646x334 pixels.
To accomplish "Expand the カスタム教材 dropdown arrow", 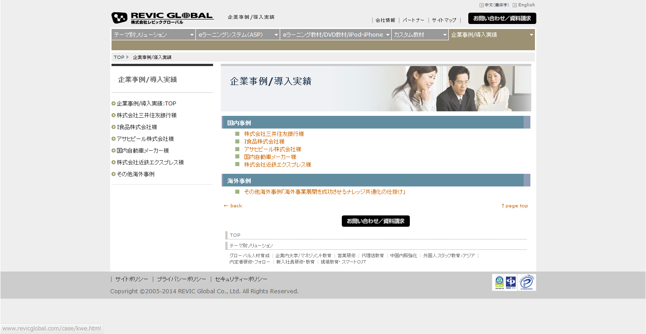I will pyautogui.click(x=445, y=35).
